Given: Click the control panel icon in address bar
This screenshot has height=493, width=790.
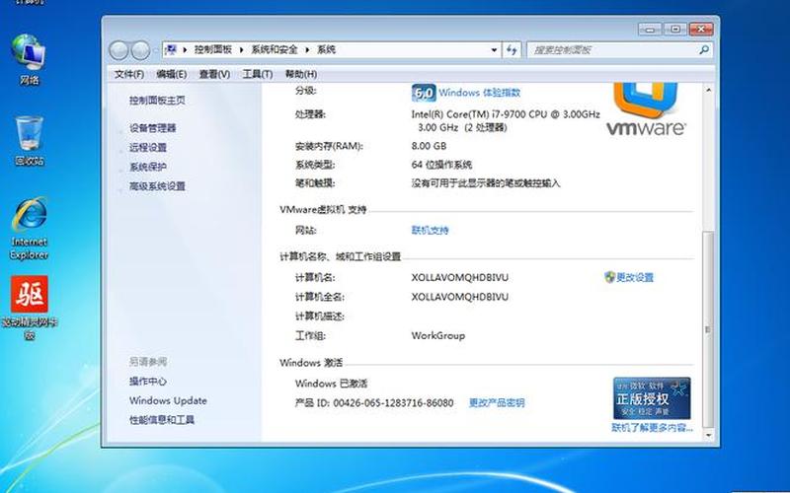Looking at the screenshot, I should coord(171,49).
